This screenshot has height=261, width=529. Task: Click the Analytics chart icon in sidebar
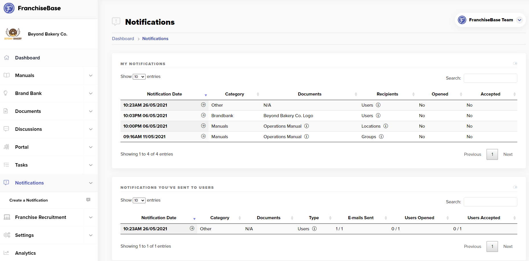pos(6,253)
